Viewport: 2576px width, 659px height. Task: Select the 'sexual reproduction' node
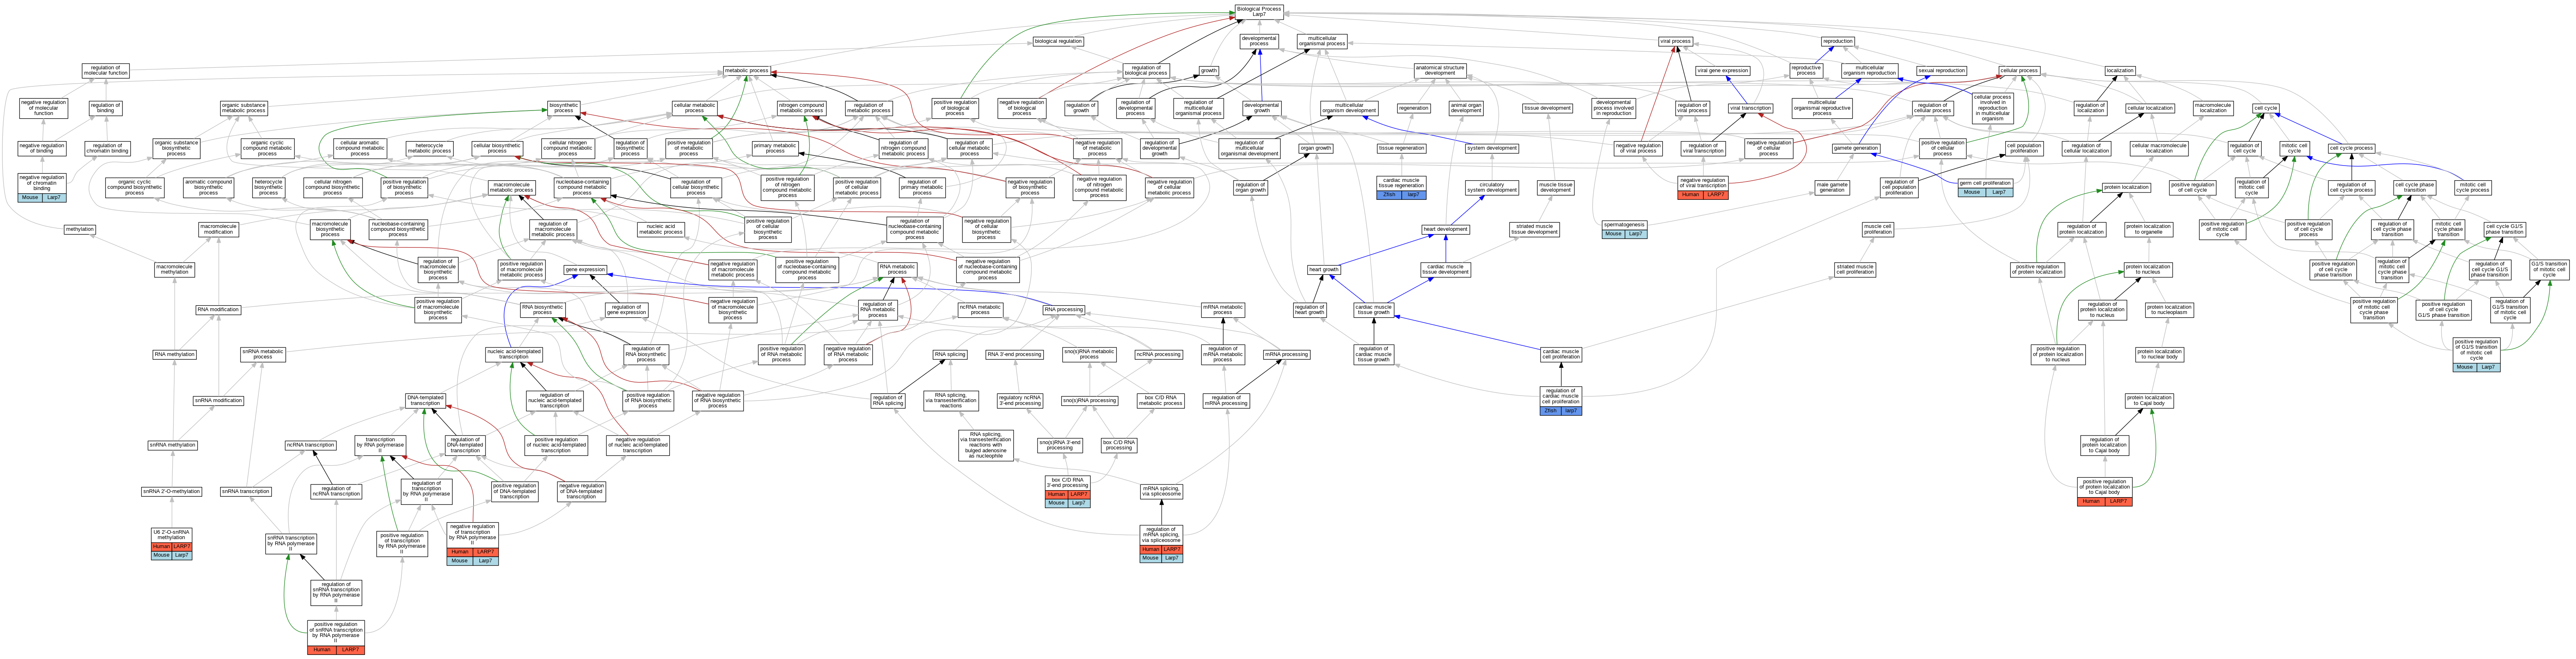pos(1942,71)
